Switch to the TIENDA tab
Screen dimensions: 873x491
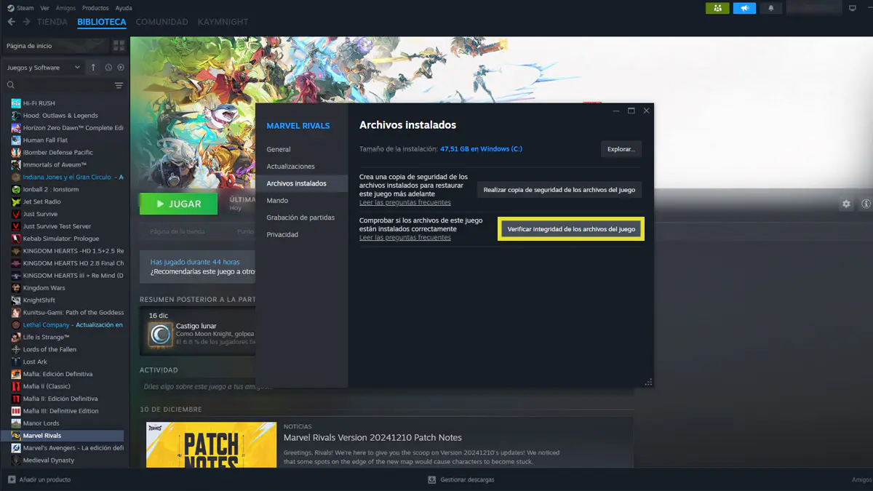(52, 22)
